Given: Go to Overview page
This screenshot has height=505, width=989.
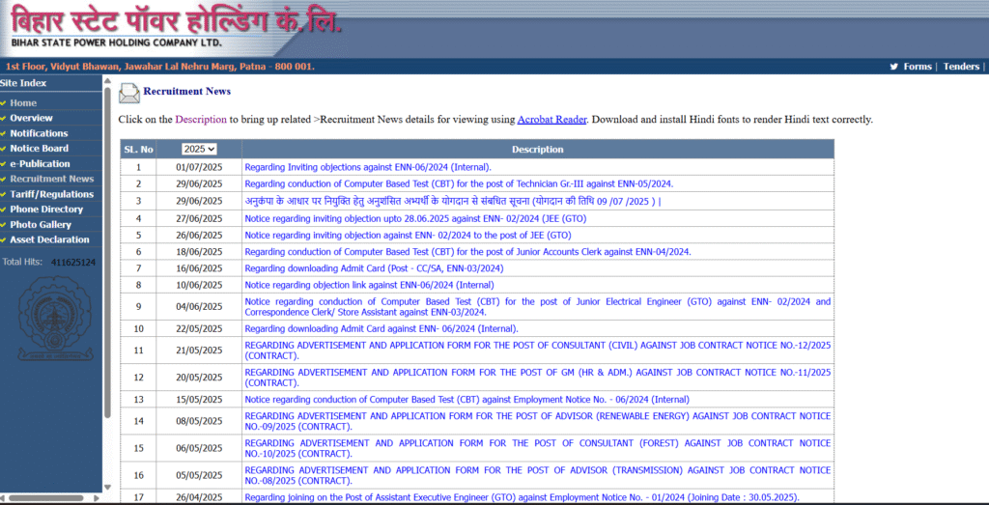Looking at the screenshot, I should [31, 118].
